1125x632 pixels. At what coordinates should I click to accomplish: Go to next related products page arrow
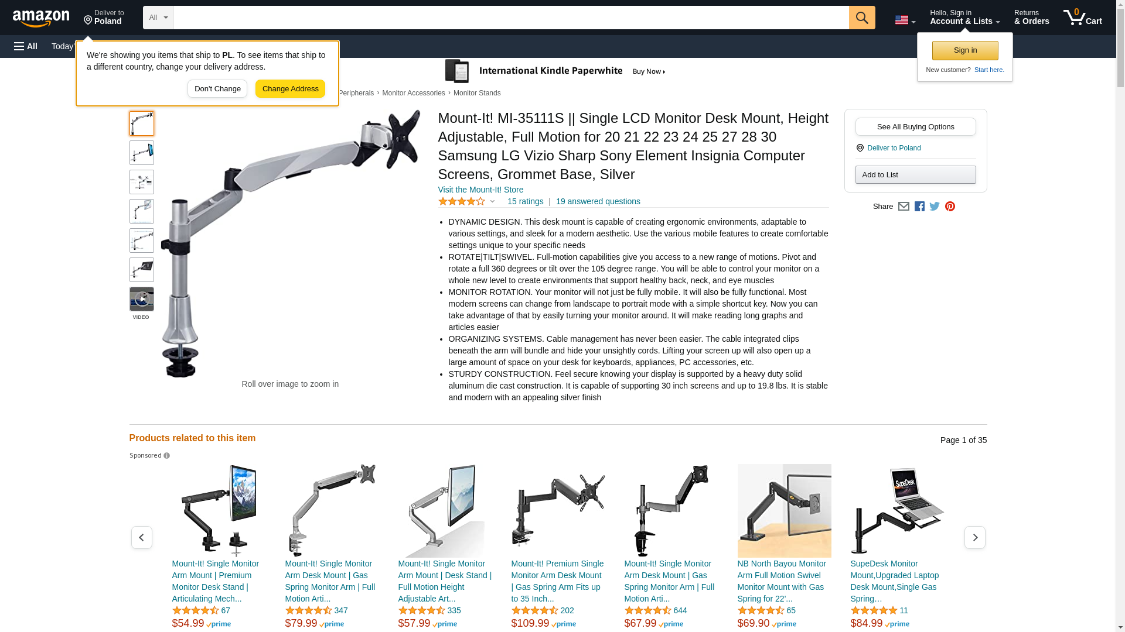point(975,537)
